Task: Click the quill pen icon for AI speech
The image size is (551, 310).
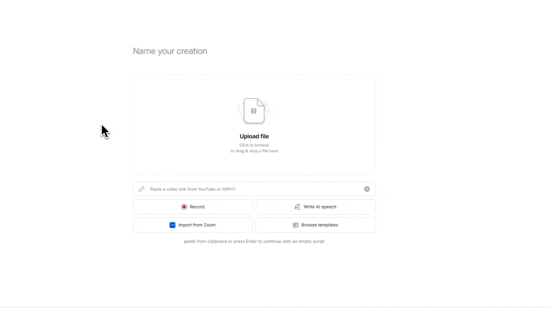Action: (297, 207)
